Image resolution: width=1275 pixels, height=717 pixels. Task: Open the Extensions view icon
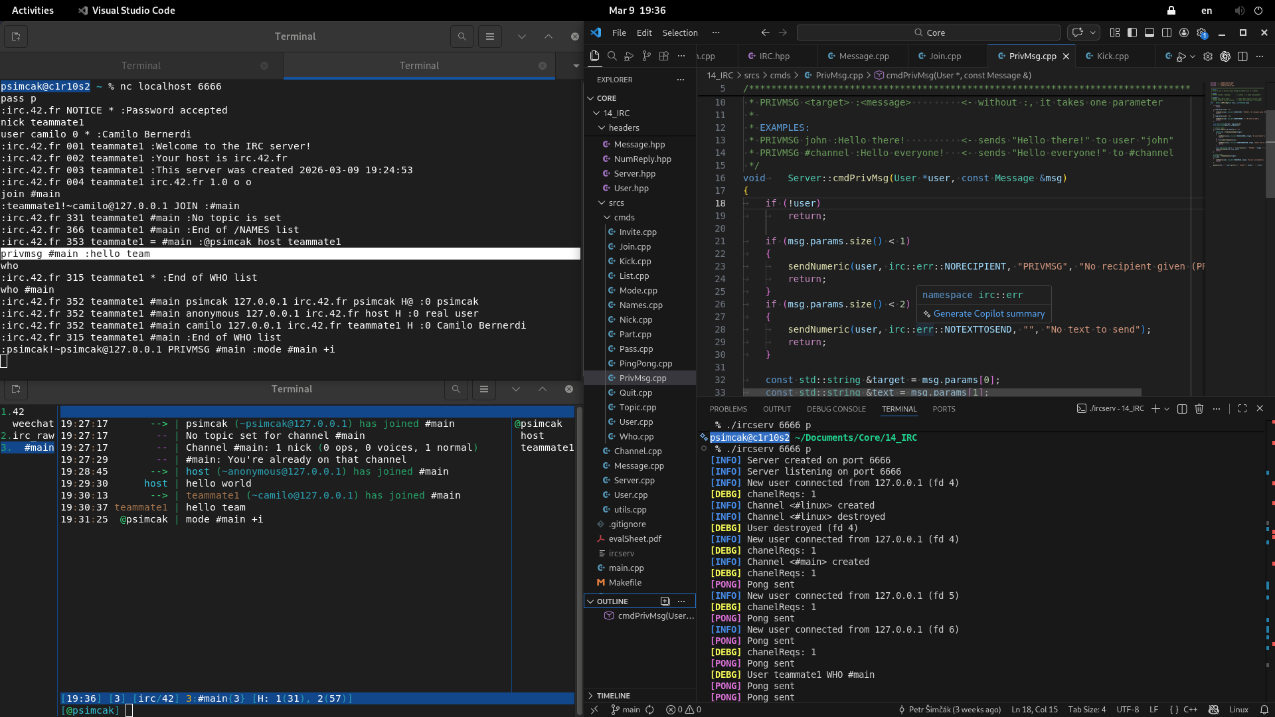click(x=663, y=56)
